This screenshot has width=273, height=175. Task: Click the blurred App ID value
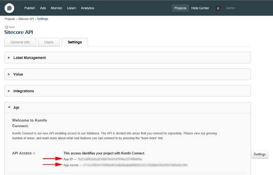pos(109,159)
